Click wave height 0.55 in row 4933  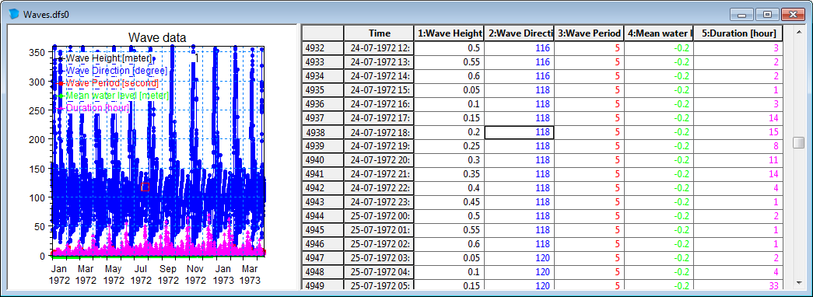point(449,62)
